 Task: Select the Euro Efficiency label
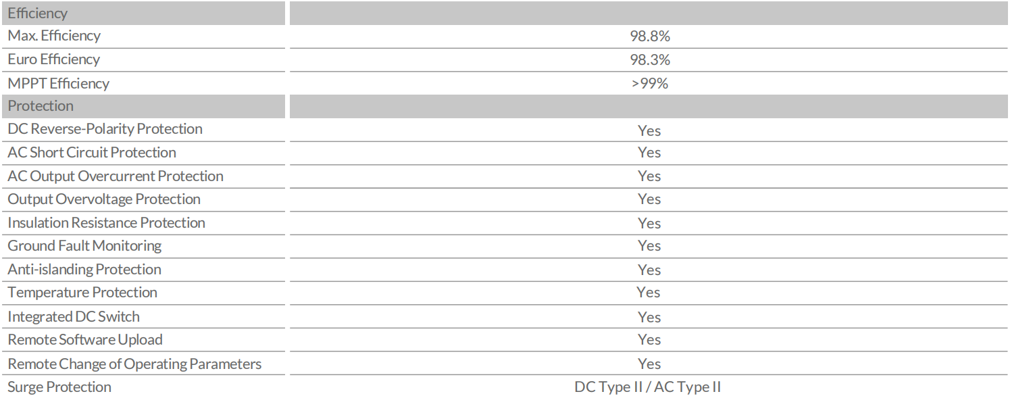53,59
